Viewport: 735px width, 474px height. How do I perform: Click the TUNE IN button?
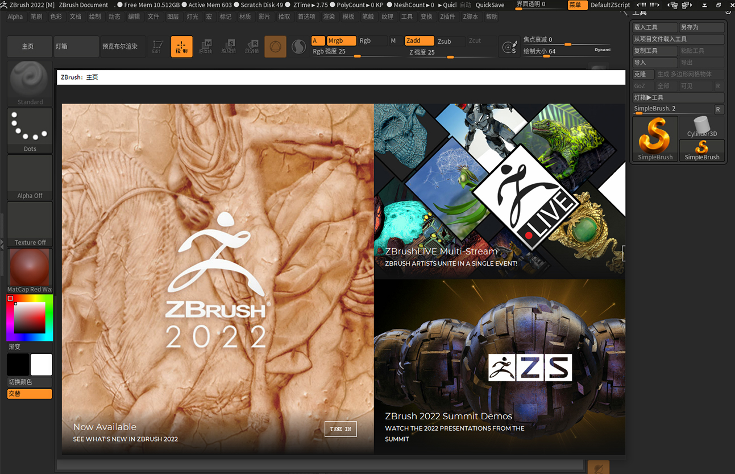[340, 429]
